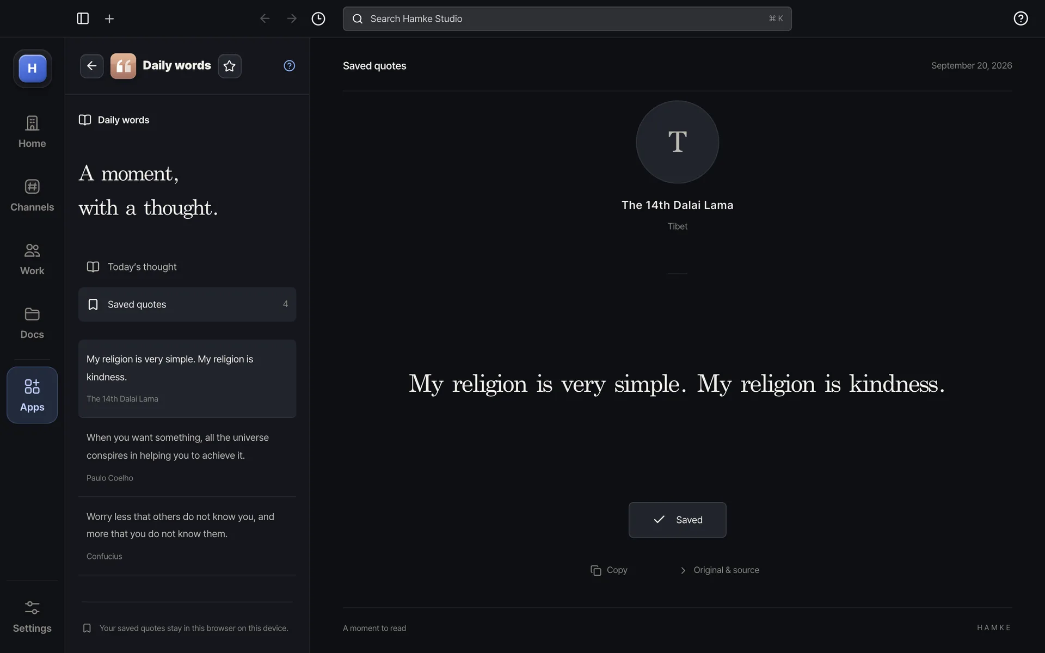The image size is (1045, 653).
Task: Open Settings in the left rail
Action: [x=32, y=617]
